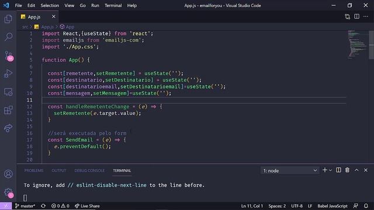Go to line via Ln 11, Col 1
This screenshot has height=210, width=374.
252,206
